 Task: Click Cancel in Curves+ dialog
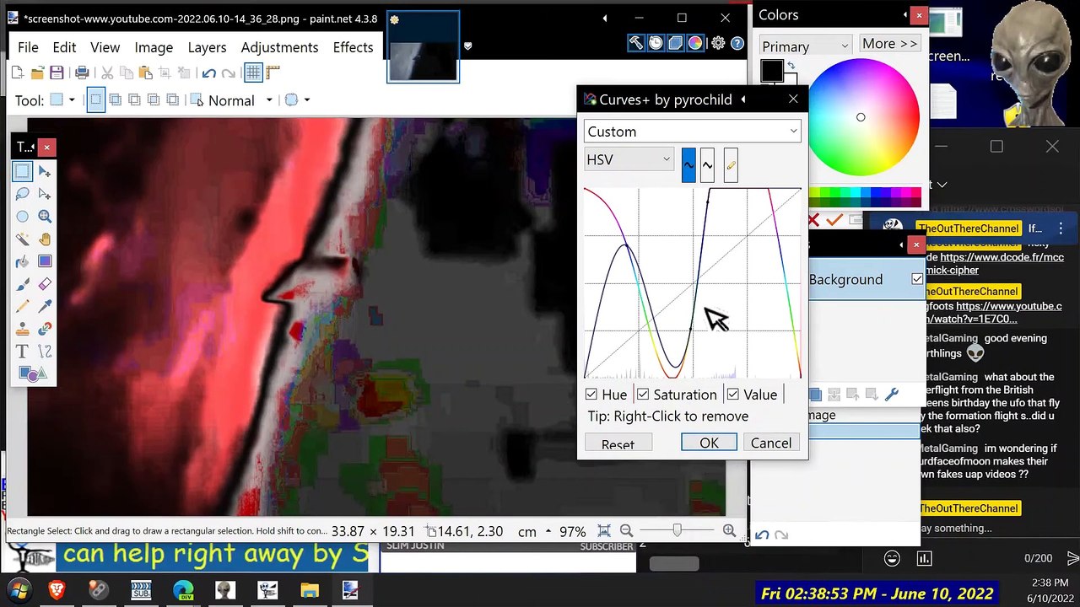coord(771,443)
